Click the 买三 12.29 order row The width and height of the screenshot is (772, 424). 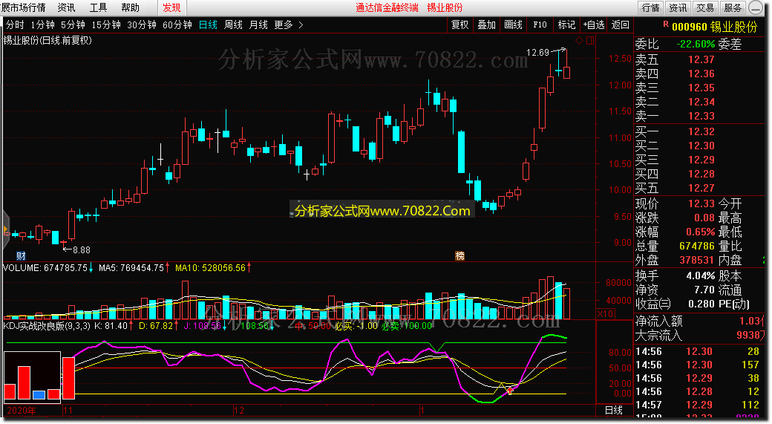click(699, 160)
